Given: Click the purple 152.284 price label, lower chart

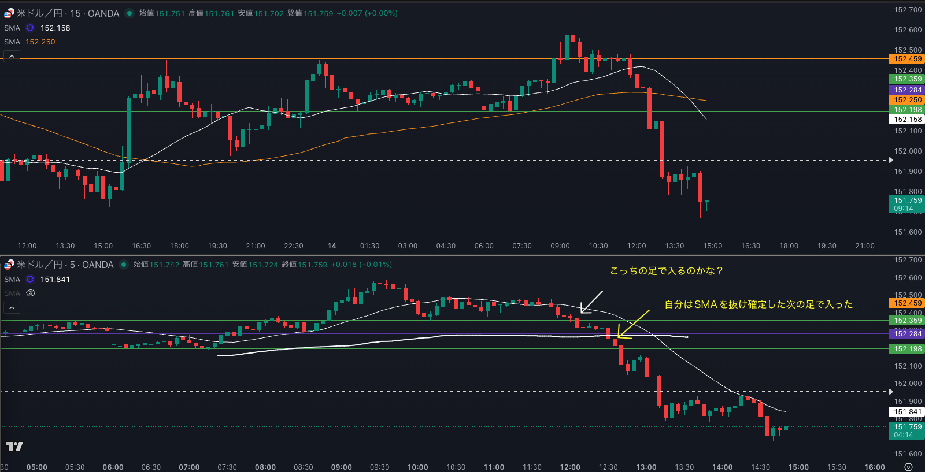Looking at the screenshot, I should [x=906, y=334].
